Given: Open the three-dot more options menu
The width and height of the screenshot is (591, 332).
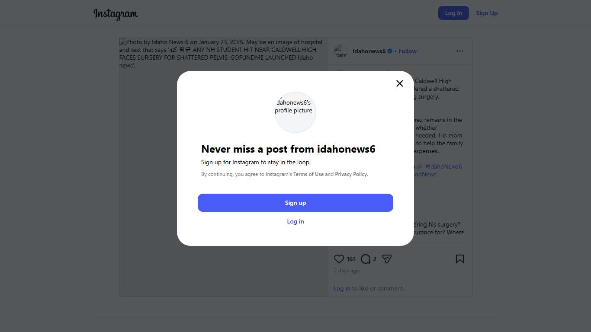Looking at the screenshot, I should click(460, 51).
